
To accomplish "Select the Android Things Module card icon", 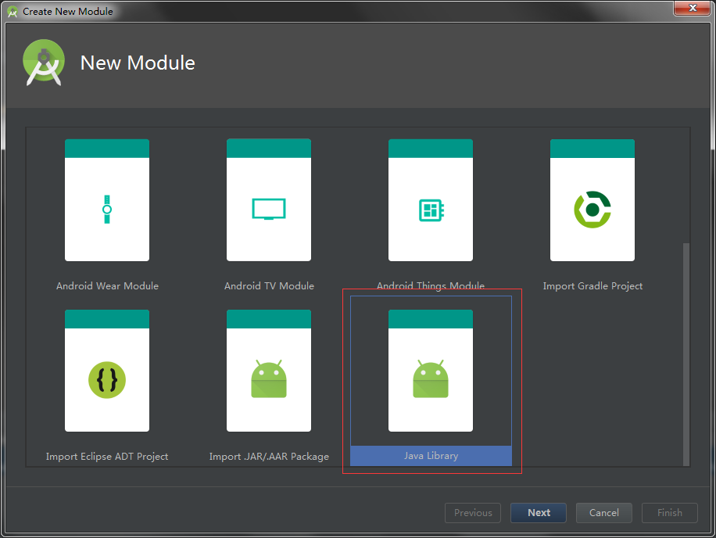I will pyautogui.click(x=430, y=200).
